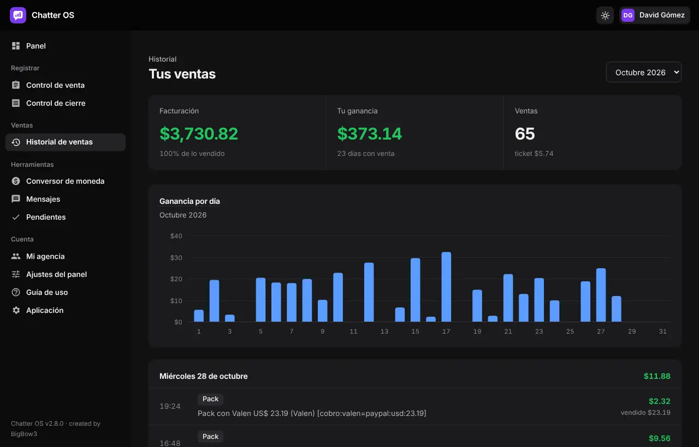Click the Ajustes del panel sliders icon
699x447 pixels.
(x=16, y=274)
